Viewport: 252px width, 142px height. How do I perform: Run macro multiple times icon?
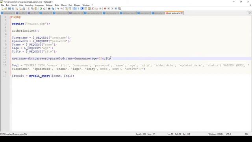(x=116, y=9)
